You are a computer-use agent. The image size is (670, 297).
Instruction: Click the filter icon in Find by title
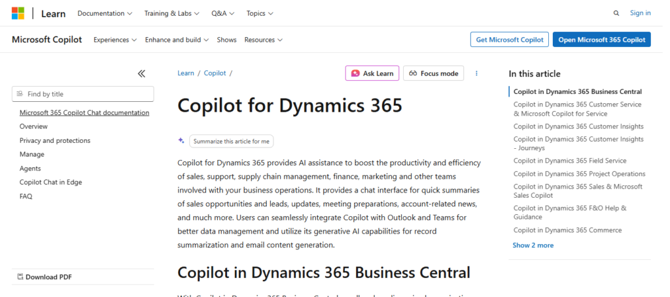point(20,94)
